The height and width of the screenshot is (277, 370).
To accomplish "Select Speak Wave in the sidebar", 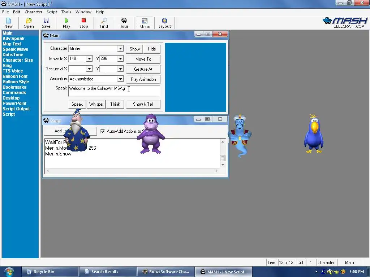I will (15, 49).
